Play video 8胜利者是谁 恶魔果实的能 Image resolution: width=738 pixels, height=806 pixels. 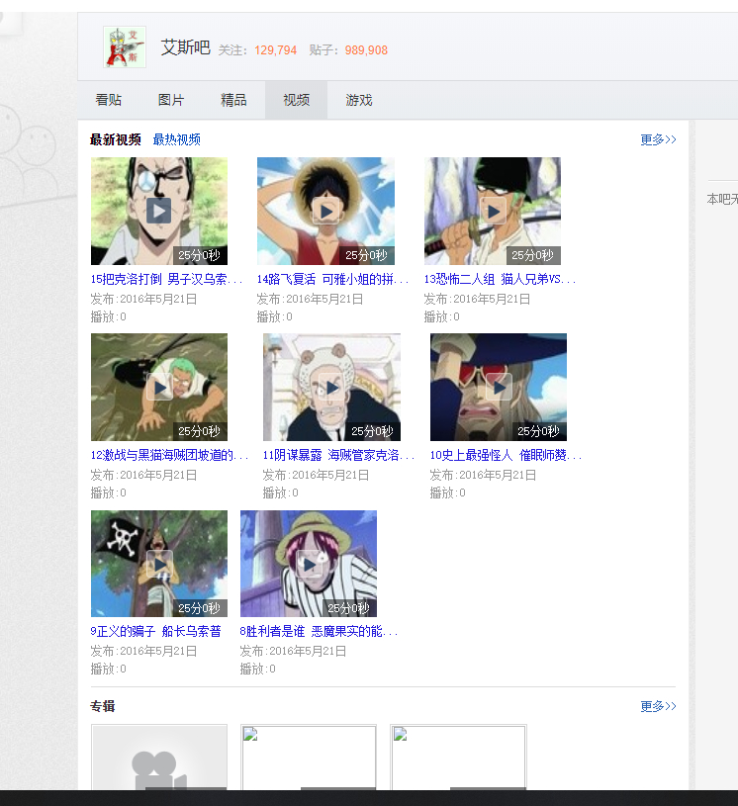[309, 564]
